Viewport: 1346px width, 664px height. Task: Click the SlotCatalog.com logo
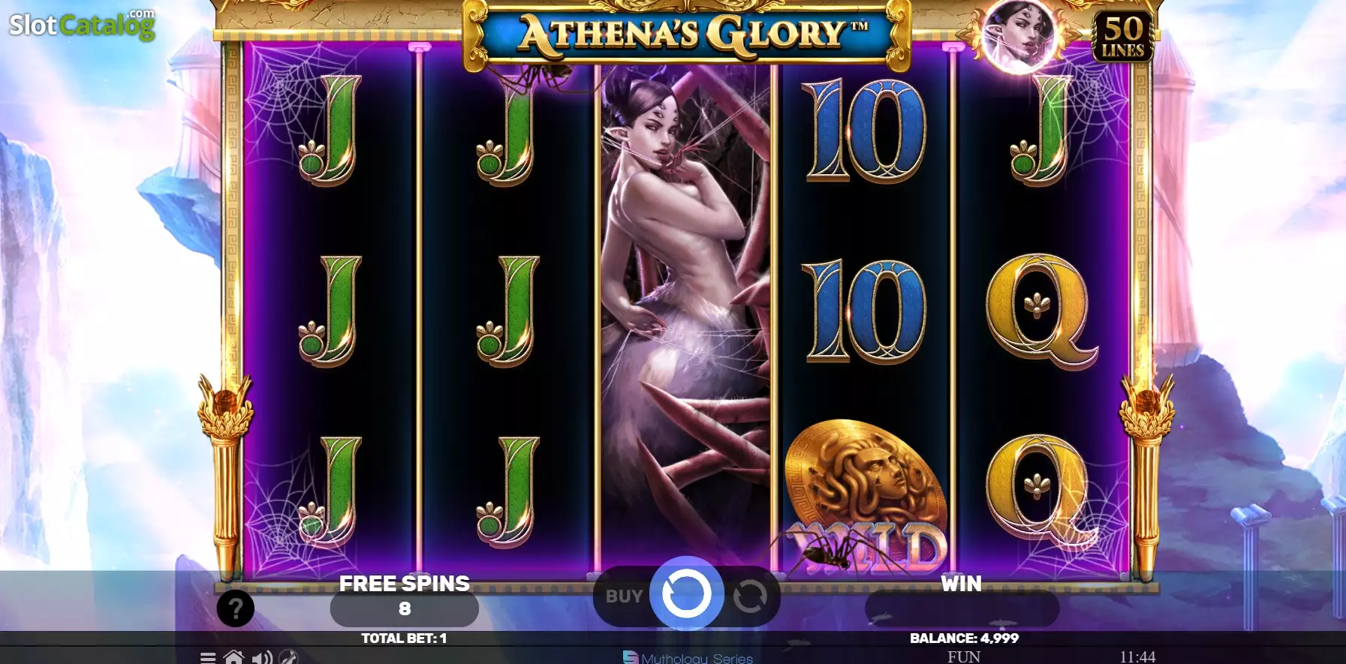83,25
